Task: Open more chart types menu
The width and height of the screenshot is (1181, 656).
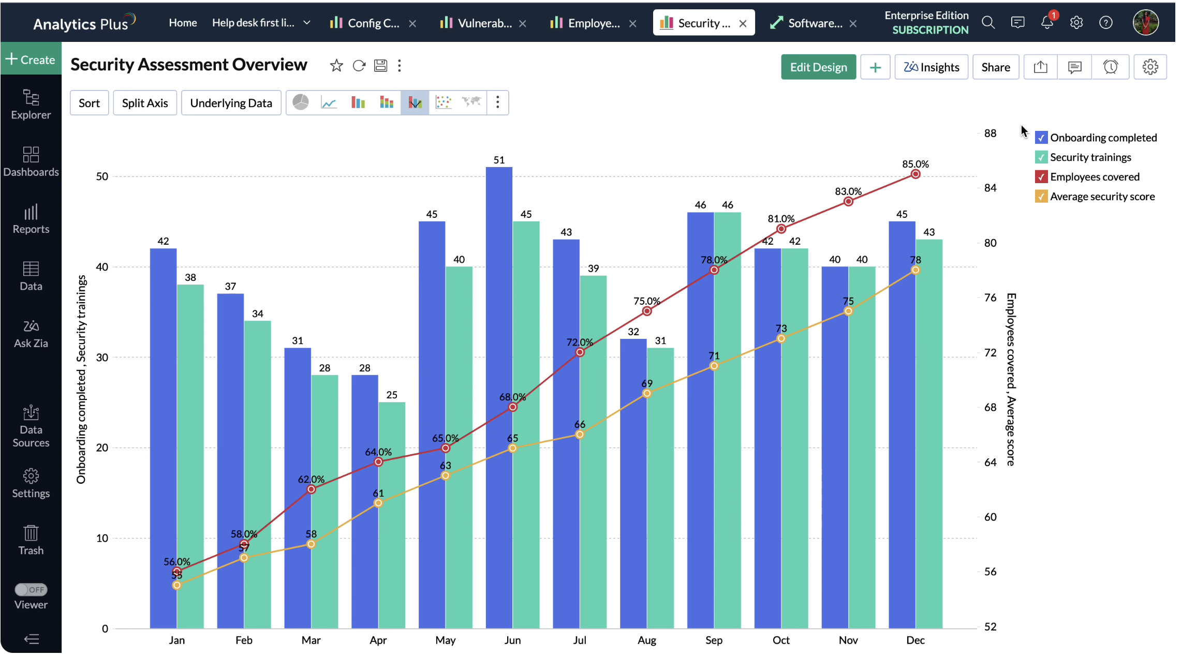Action: click(x=497, y=102)
